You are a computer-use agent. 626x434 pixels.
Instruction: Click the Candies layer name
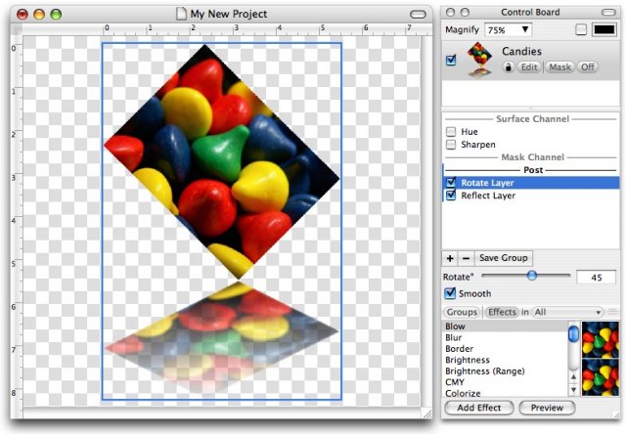coord(521,51)
